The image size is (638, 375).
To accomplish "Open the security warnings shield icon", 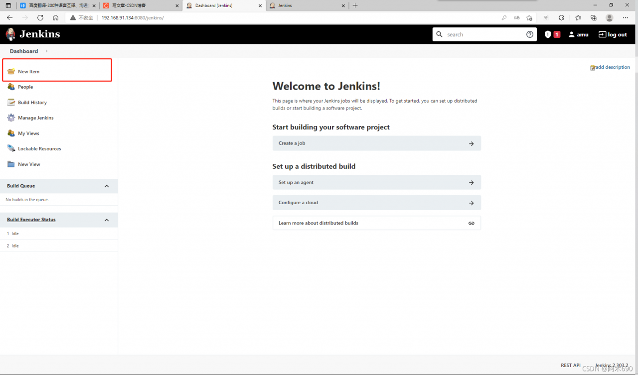I will coord(548,34).
